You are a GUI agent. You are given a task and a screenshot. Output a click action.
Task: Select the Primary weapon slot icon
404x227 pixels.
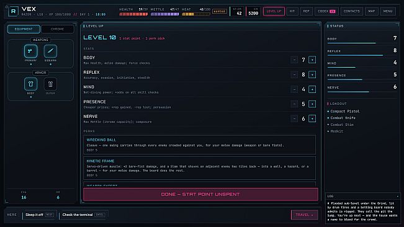pyautogui.click(x=30, y=51)
